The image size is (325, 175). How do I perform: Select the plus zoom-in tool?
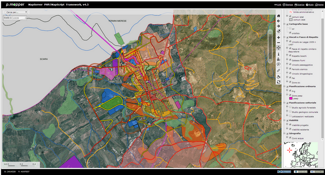pyautogui.click(x=278, y=37)
